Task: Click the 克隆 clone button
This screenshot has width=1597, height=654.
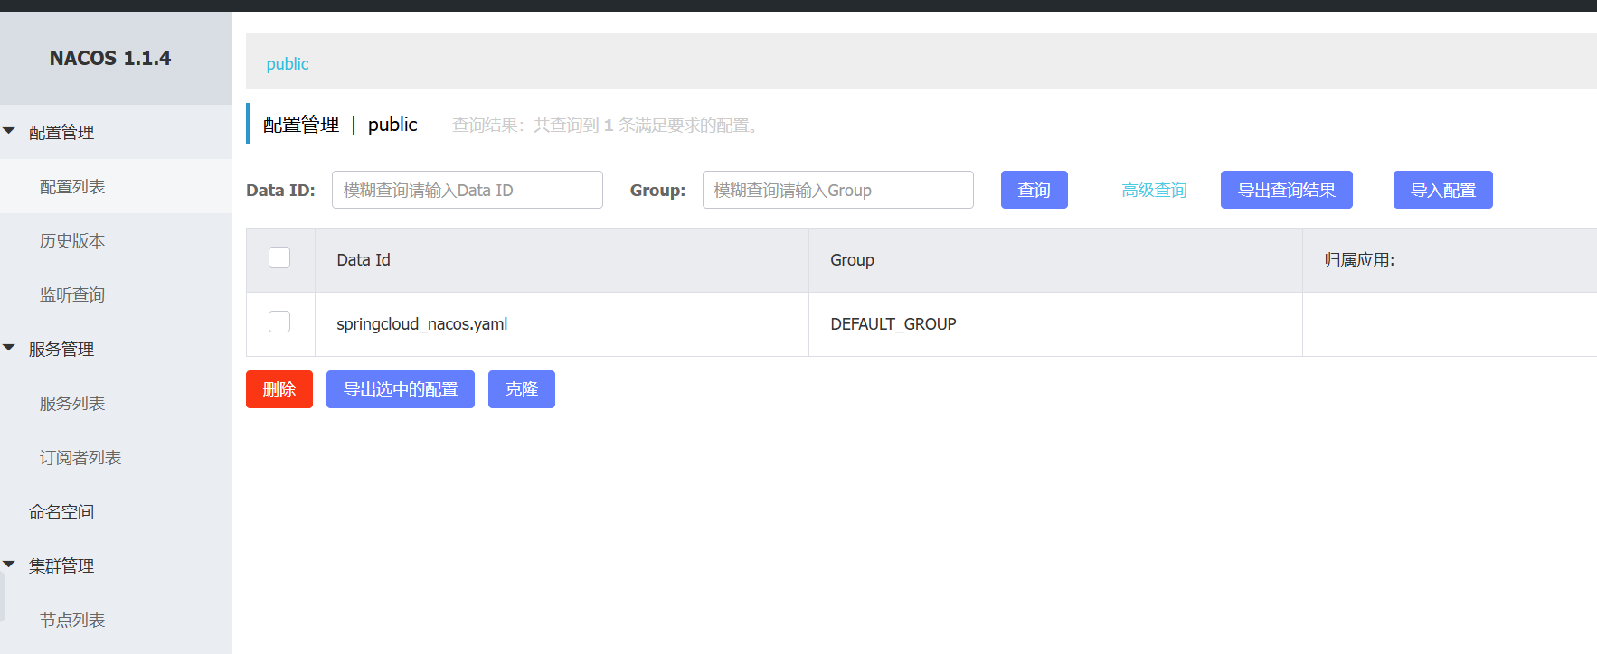Action: (x=522, y=389)
